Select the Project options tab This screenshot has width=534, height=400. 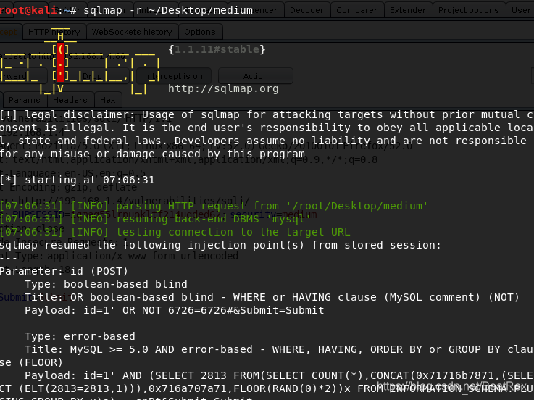[468, 10]
